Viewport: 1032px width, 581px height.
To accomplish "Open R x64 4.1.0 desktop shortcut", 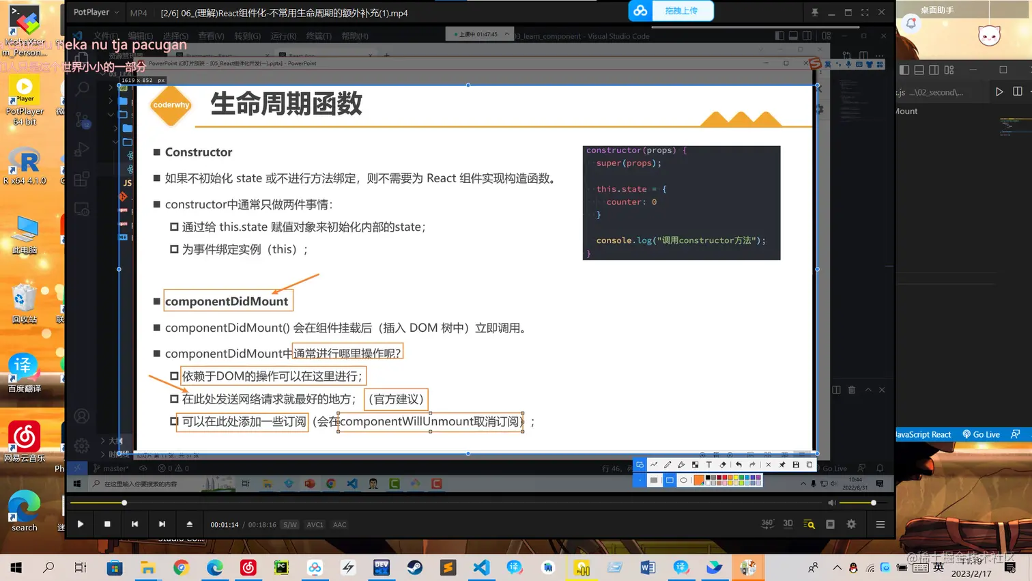I will (25, 166).
